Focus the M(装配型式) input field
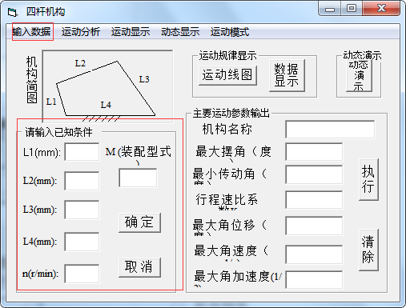The image size is (406, 308). (x=138, y=178)
